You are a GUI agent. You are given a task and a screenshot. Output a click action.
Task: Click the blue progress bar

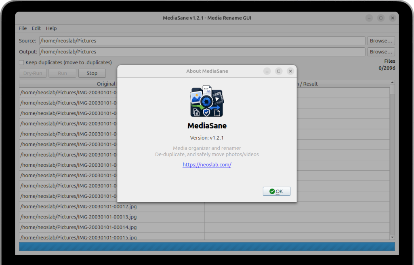click(x=207, y=247)
